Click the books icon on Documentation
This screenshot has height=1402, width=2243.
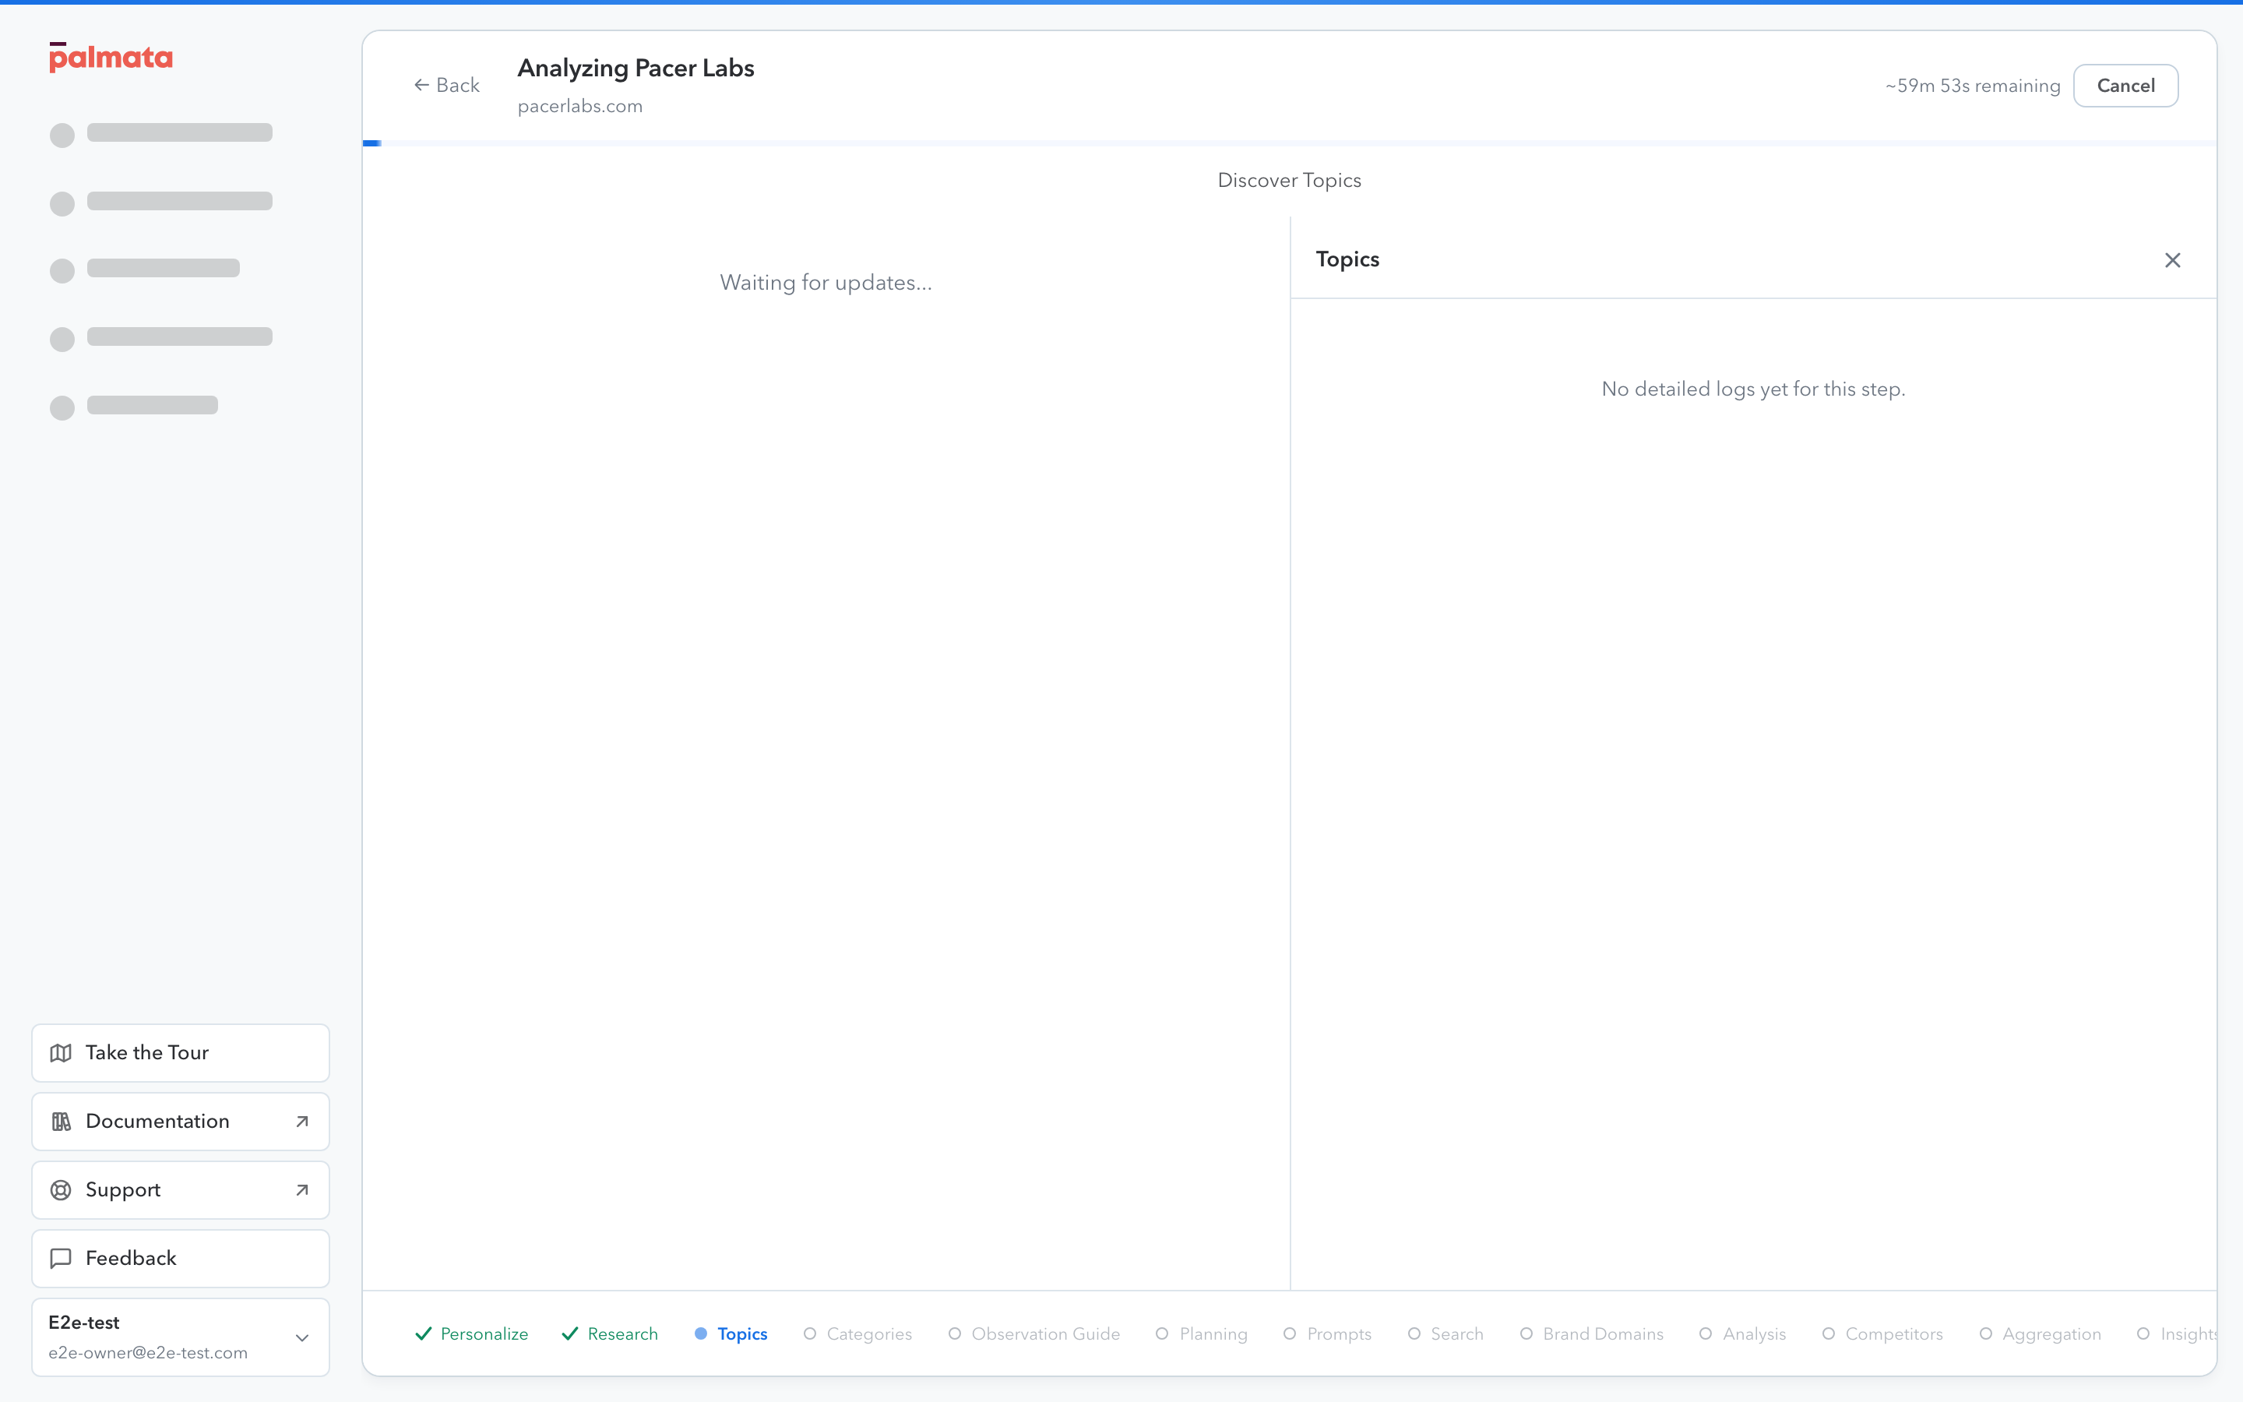pyautogui.click(x=62, y=1121)
